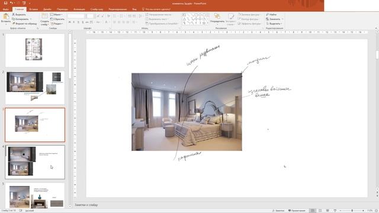This screenshot has height=213, width=379.
Task: Click Преобразовать в SmartArt
Action: tap(162, 24)
